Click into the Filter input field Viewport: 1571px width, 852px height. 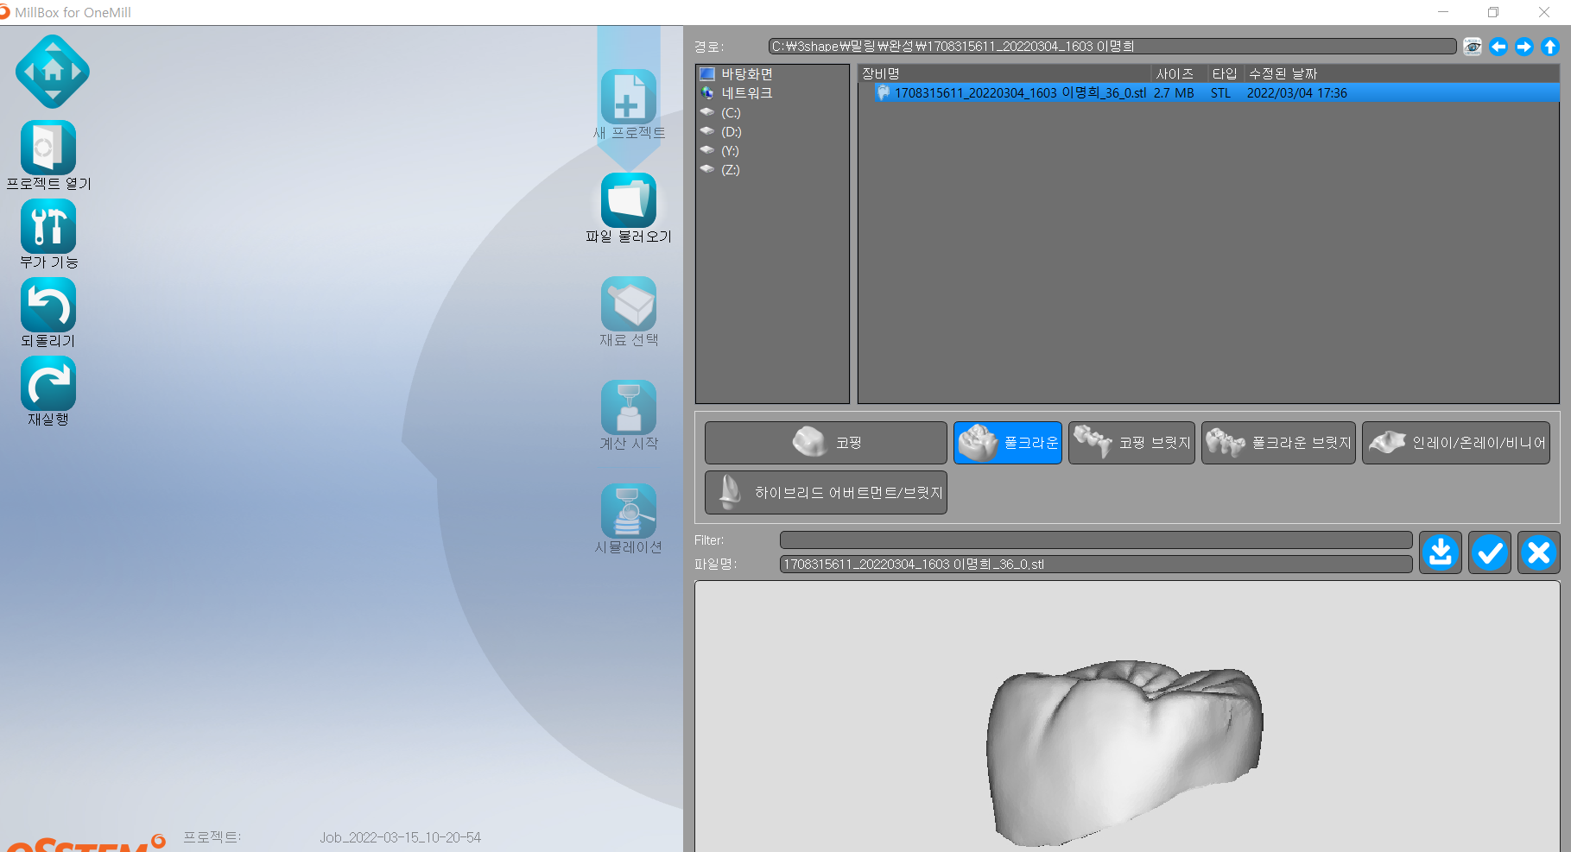pyautogui.click(x=1096, y=540)
